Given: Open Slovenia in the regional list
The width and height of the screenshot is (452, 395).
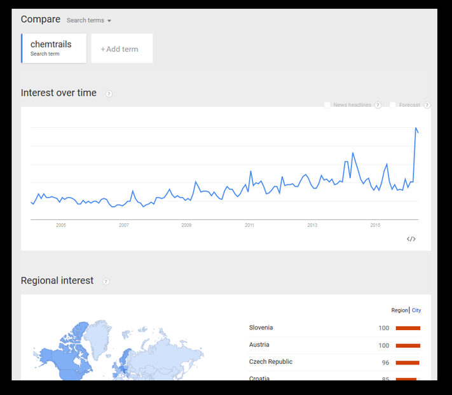Looking at the screenshot, I should 261,328.
